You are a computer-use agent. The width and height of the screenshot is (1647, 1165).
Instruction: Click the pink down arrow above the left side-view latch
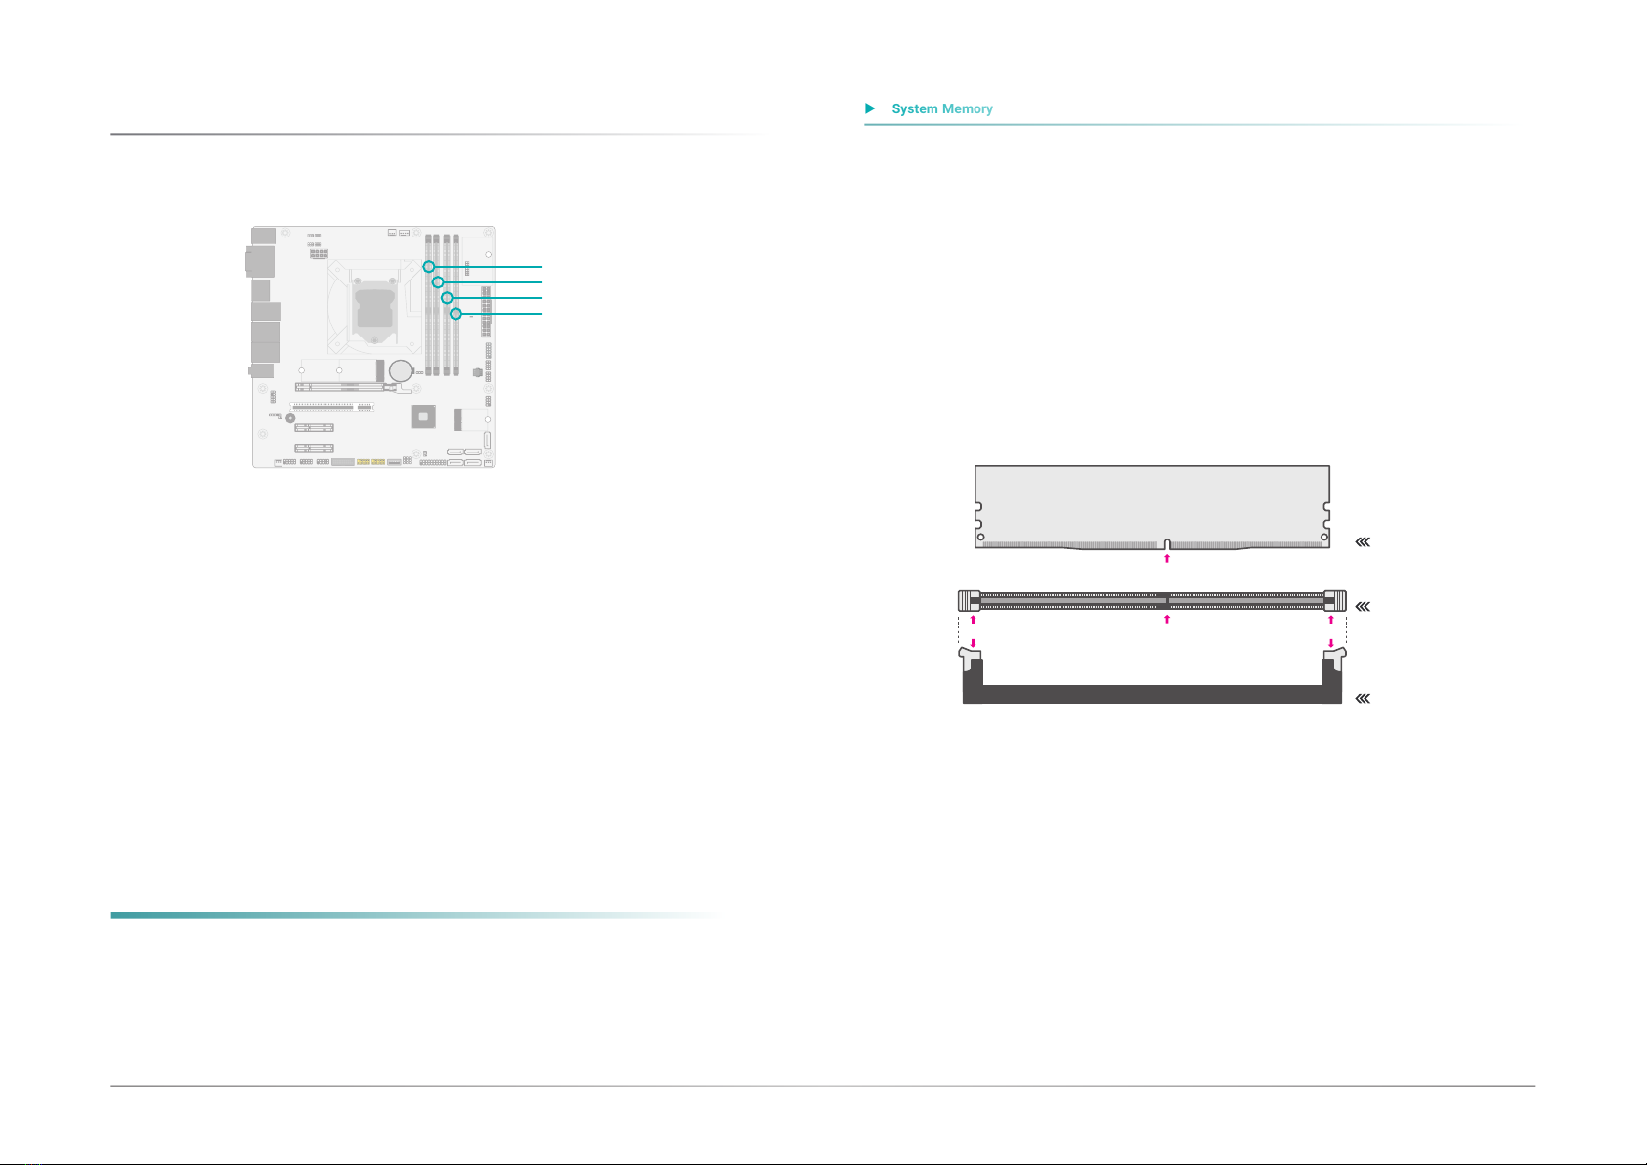click(x=973, y=643)
